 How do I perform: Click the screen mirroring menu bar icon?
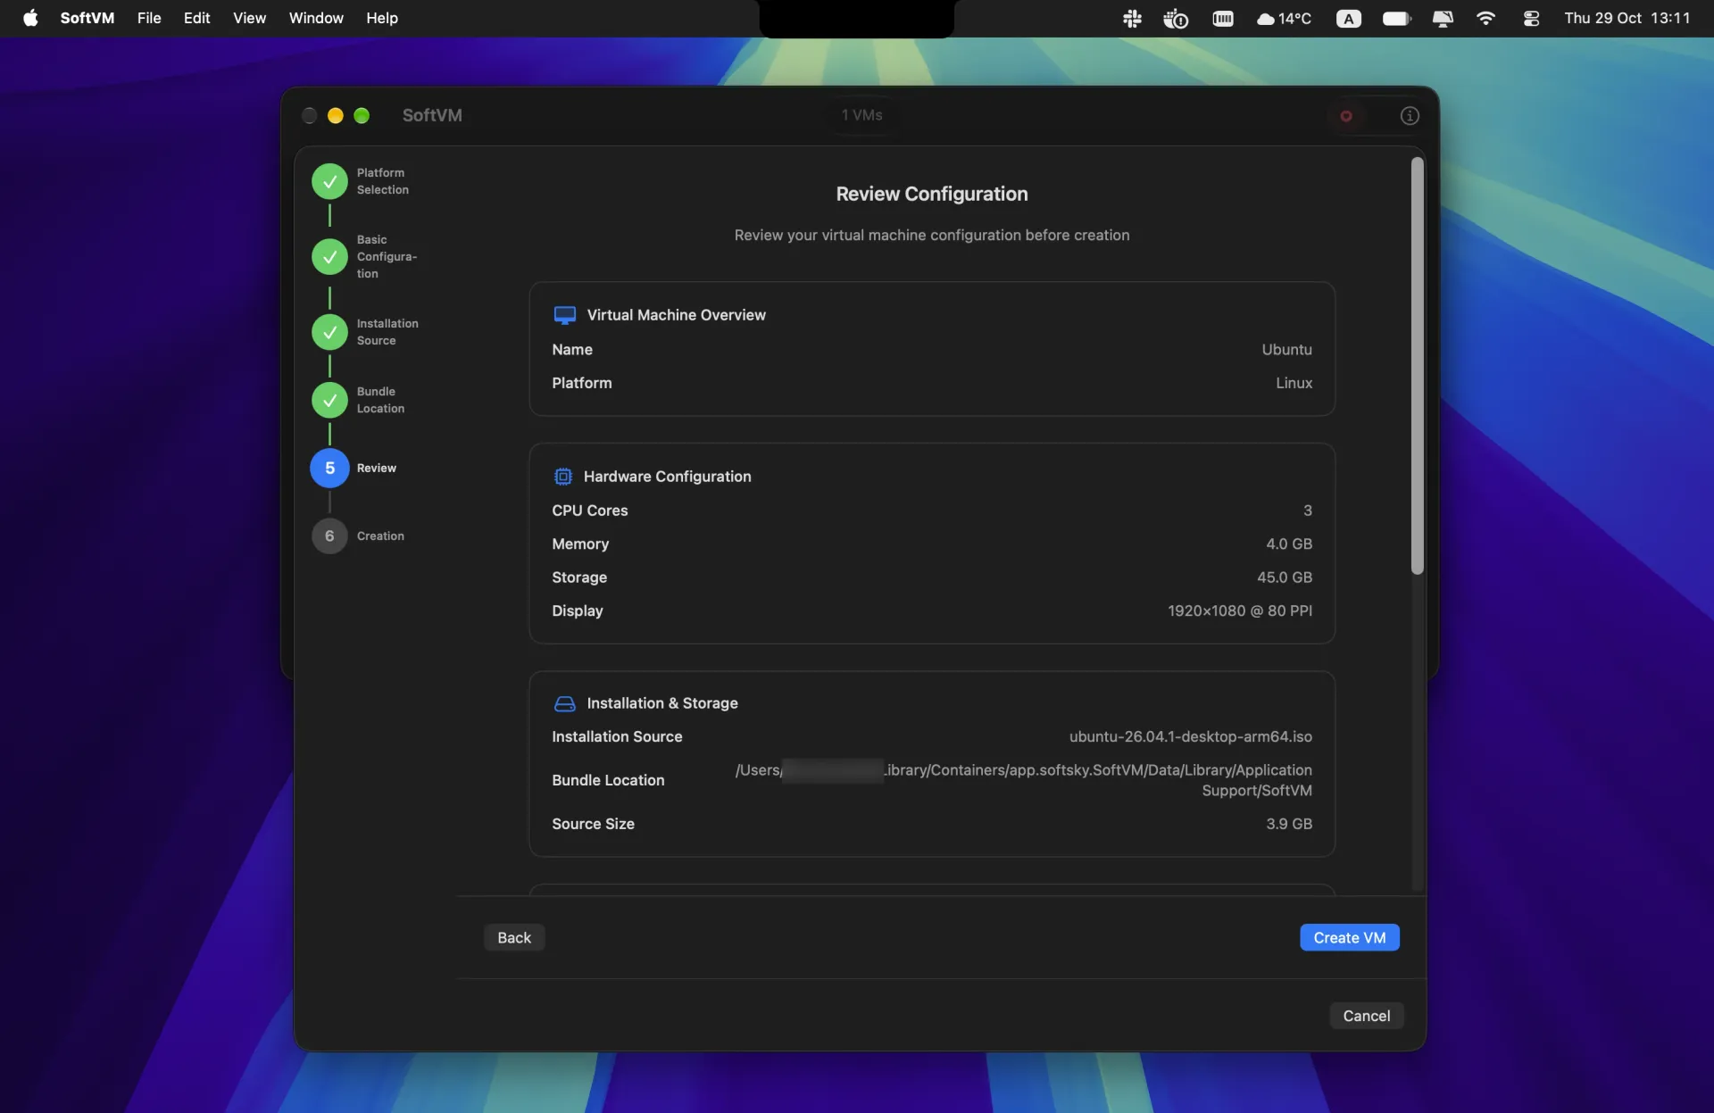(x=1443, y=18)
